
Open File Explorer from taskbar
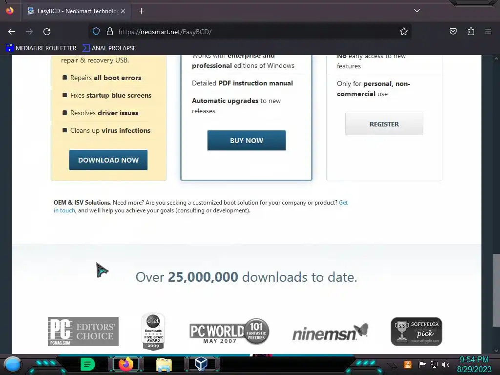pyautogui.click(x=164, y=364)
